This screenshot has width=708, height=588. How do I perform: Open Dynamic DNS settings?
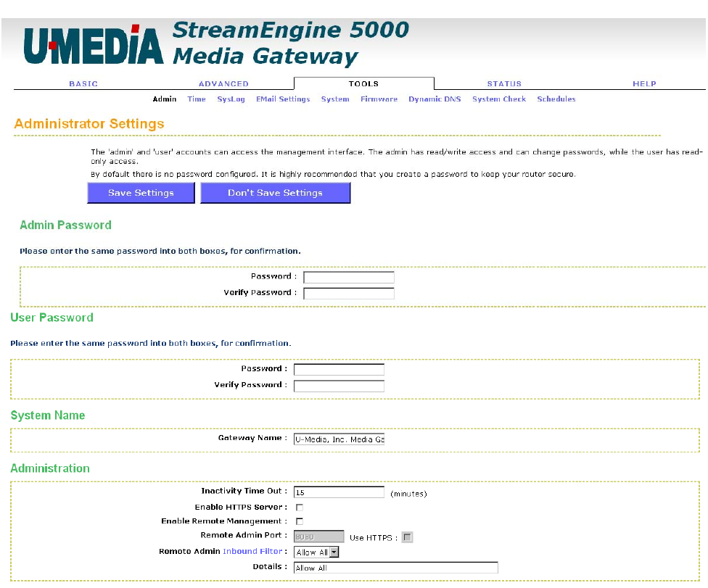pos(435,99)
